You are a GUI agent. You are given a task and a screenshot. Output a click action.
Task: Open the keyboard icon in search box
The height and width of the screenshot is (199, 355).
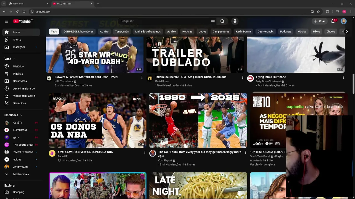213,21
